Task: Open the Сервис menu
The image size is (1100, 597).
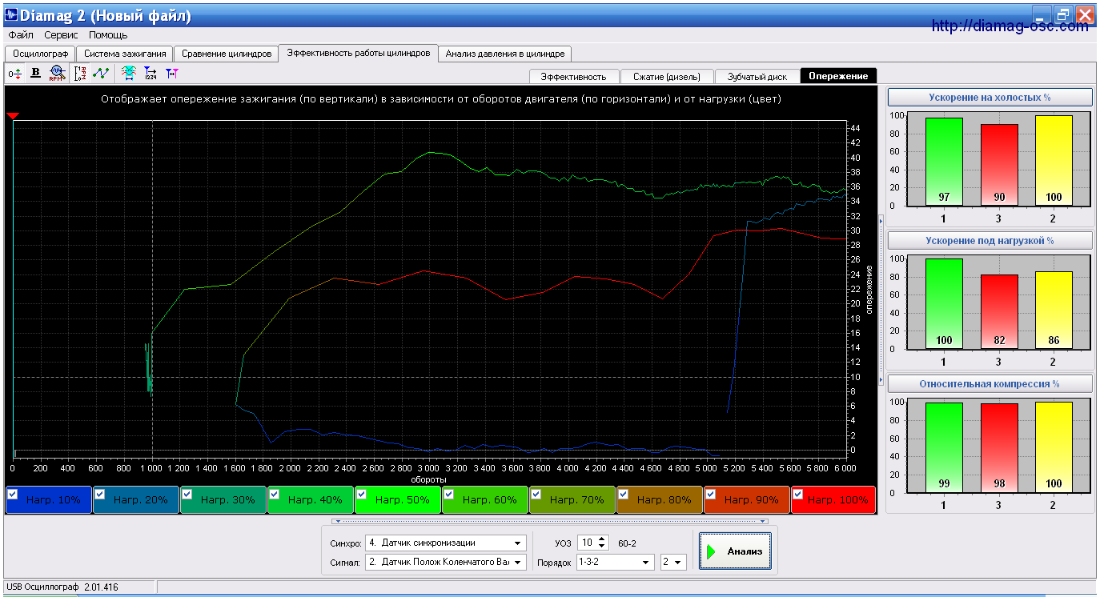Action: click(x=61, y=35)
